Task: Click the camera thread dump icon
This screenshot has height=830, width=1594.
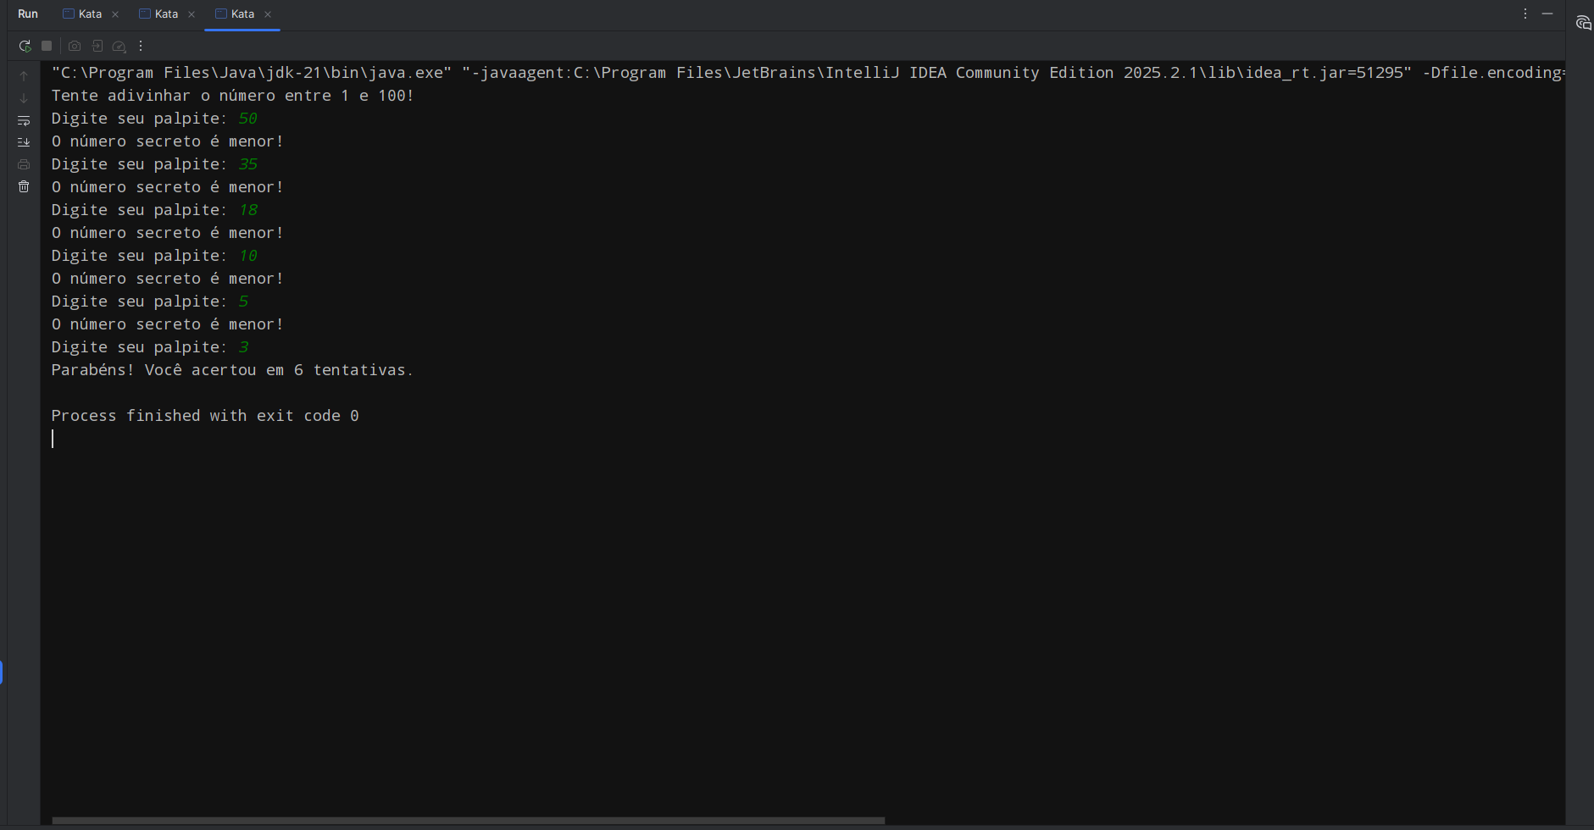Action: (x=75, y=47)
